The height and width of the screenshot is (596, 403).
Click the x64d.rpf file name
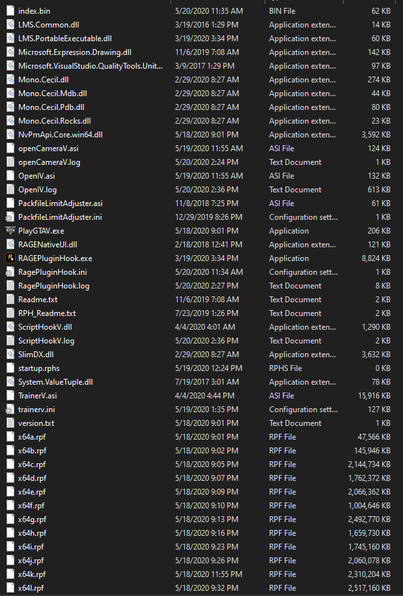(32, 478)
